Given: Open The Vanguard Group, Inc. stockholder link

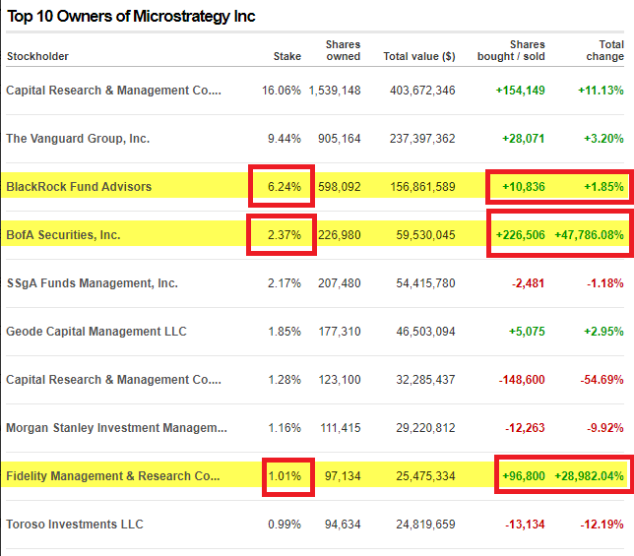Looking at the screenshot, I should coord(78,139).
